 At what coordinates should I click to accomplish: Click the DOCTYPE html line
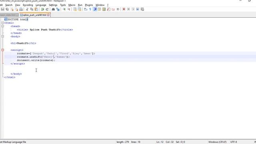16,20
